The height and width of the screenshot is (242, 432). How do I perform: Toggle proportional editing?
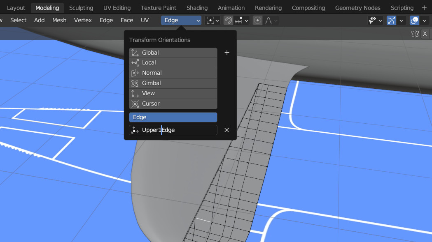[x=257, y=21]
